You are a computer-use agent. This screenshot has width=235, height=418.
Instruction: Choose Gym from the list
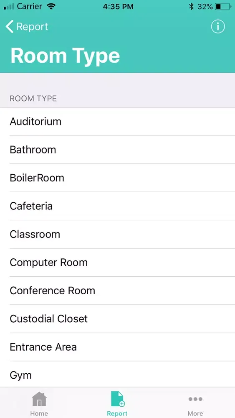117,374
